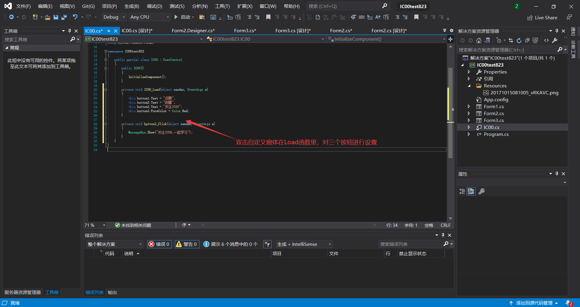
Task: Collapse all nodes in Solution Explorer
Action: [527, 40]
